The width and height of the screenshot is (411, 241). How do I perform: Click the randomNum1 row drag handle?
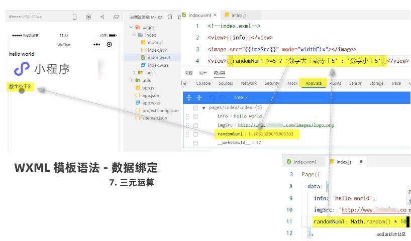pos(187,134)
